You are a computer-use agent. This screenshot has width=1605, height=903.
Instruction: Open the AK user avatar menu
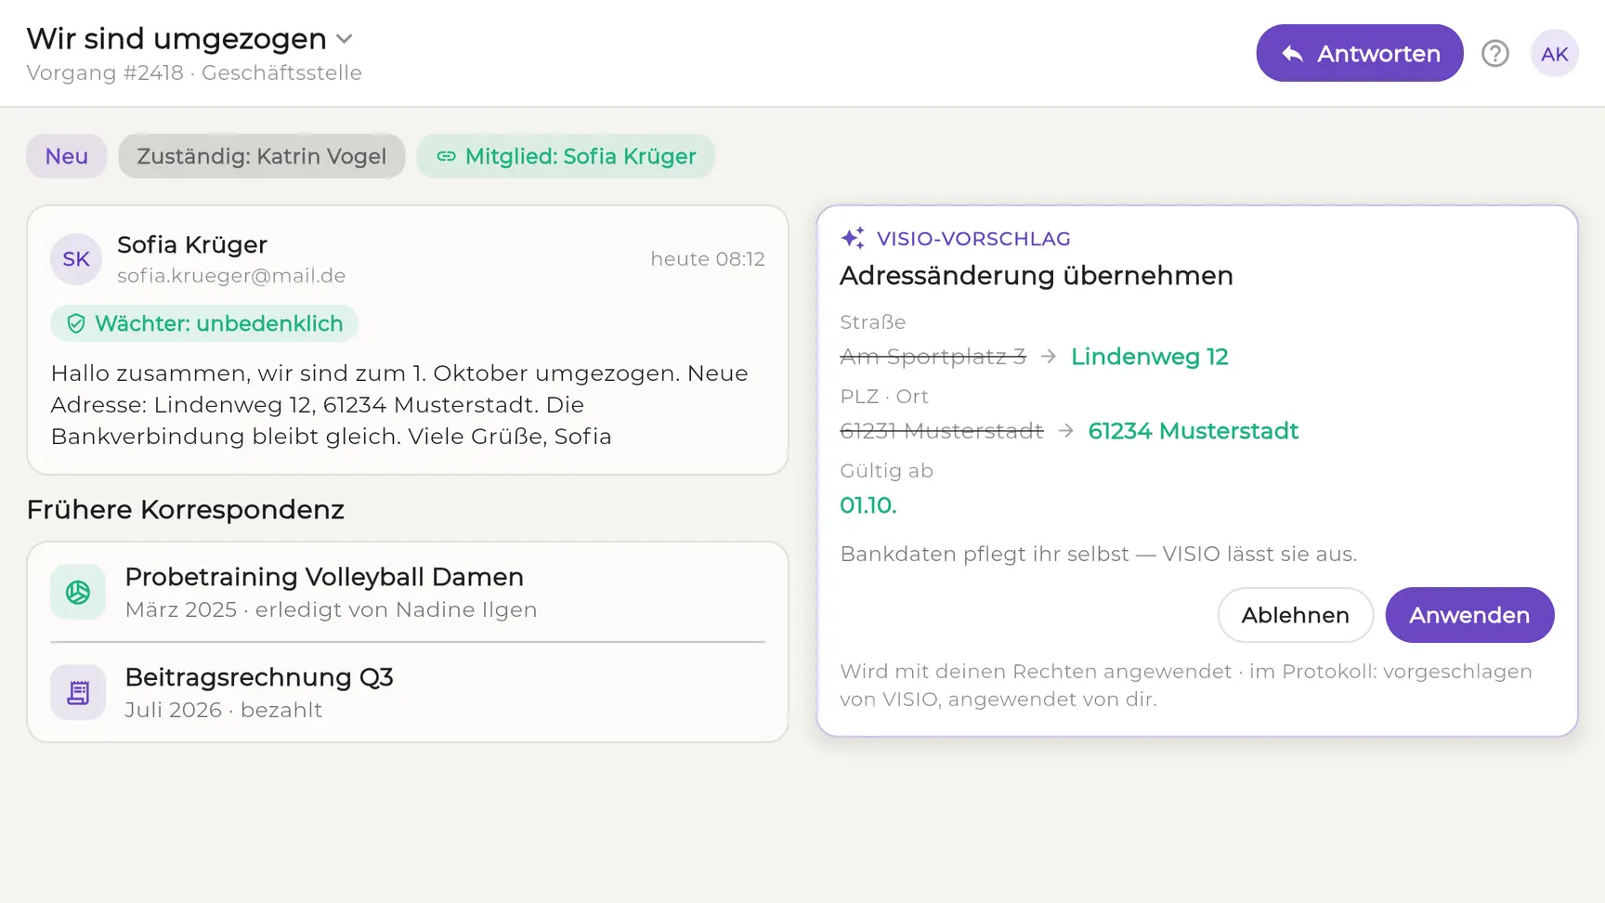coord(1555,54)
